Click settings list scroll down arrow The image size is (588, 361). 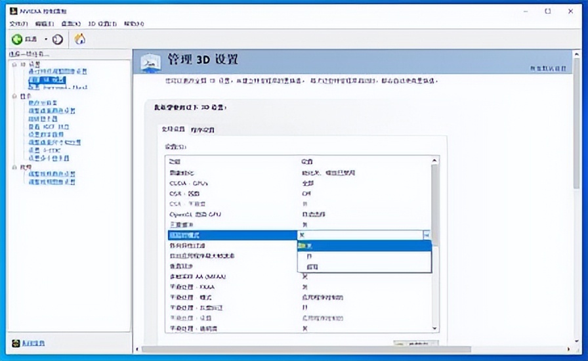(434, 328)
